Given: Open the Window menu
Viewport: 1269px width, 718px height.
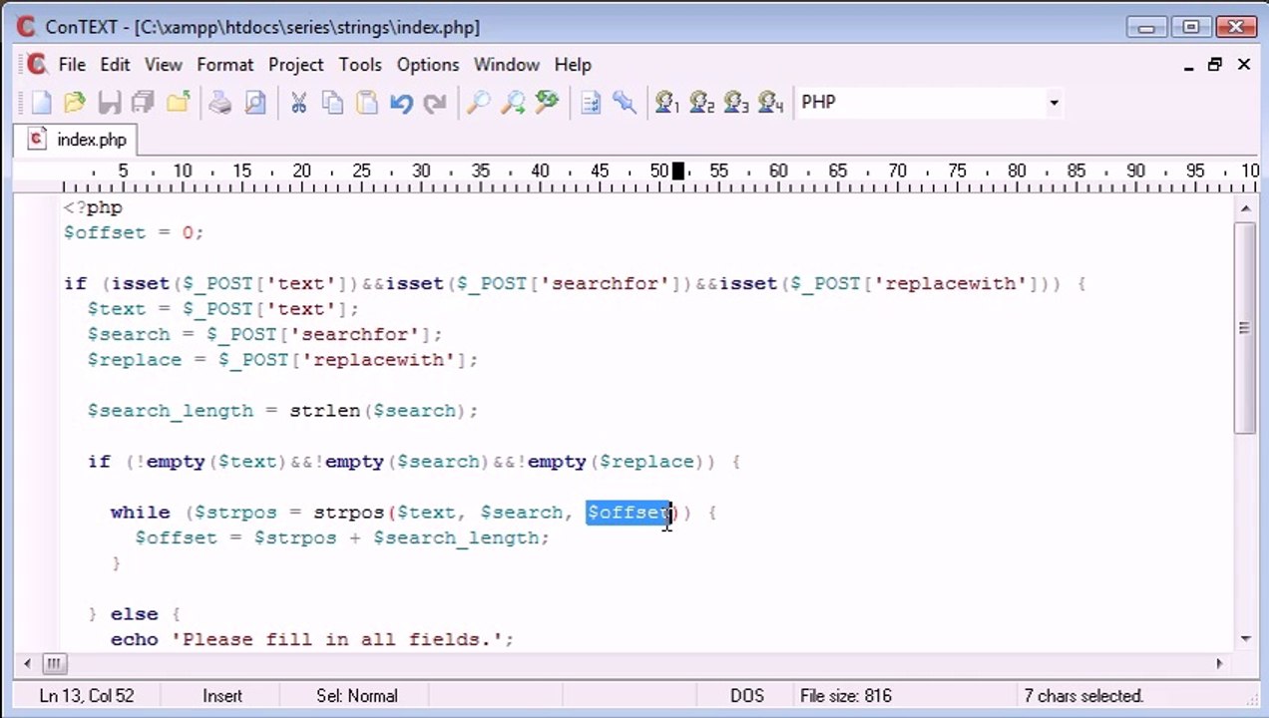Looking at the screenshot, I should [507, 64].
